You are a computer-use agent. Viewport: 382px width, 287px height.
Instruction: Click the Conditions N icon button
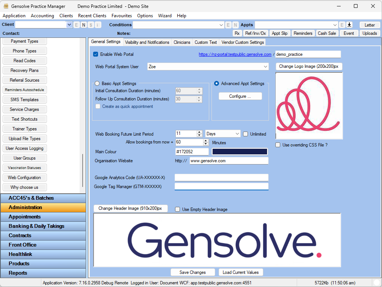(x=235, y=25)
